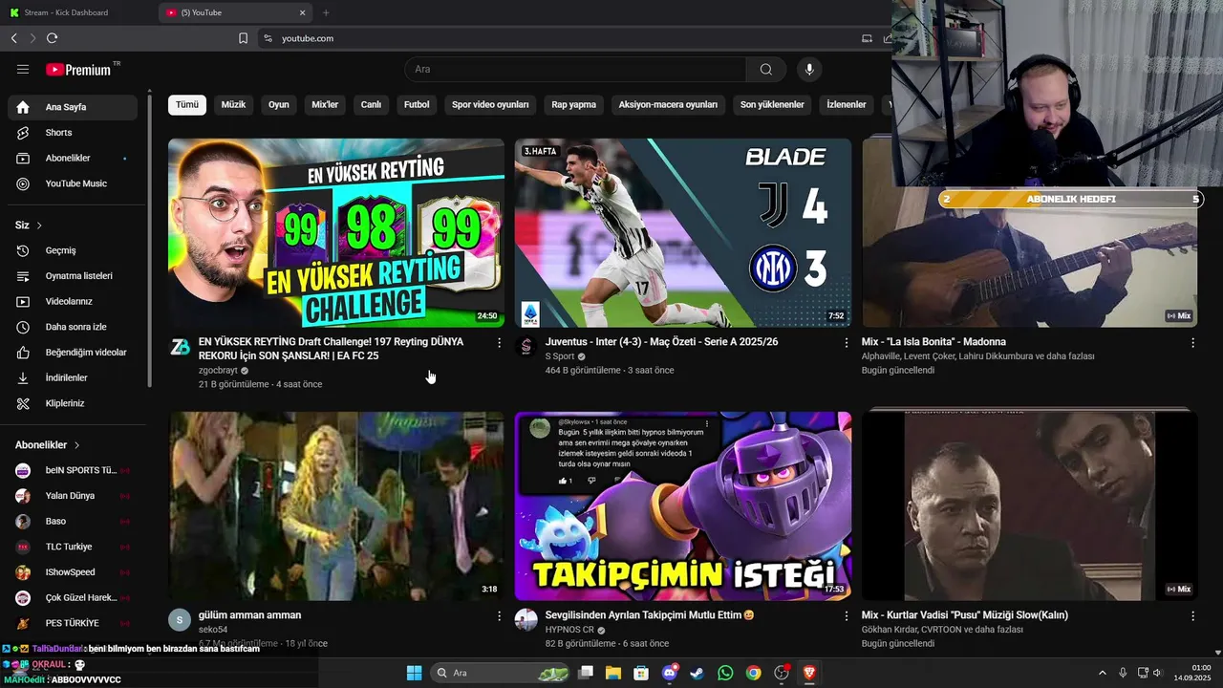This screenshot has width=1223, height=688.
Task: Click the search magnifier button
Action: pyautogui.click(x=766, y=69)
